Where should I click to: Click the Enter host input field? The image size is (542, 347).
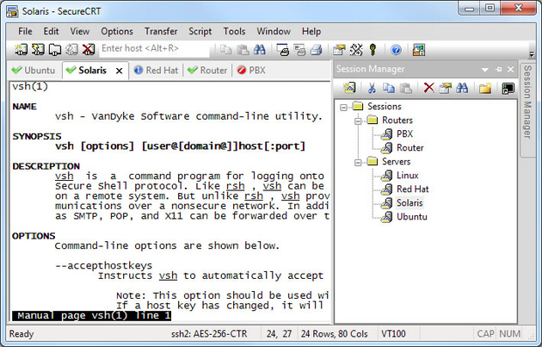tap(155, 49)
